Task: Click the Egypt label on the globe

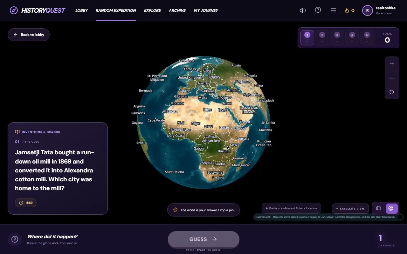Action: (222, 110)
